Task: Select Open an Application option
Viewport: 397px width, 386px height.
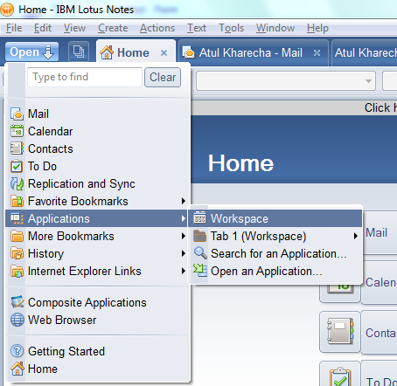Action: [275, 271]
